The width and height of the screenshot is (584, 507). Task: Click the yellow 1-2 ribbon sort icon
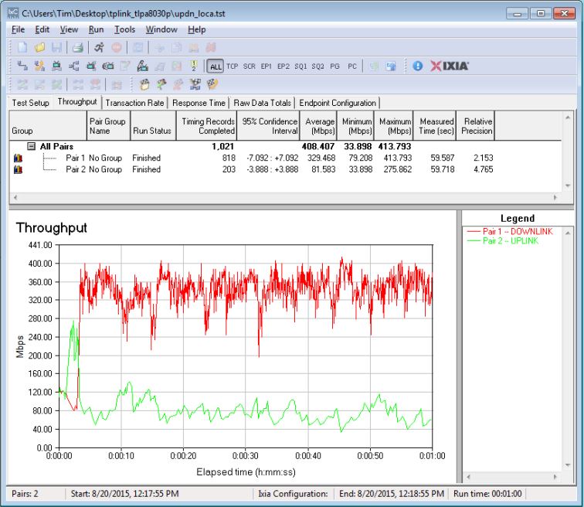[x=194, y=66]
